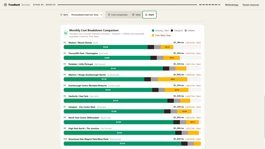Switch to the Table view
The width and height of the screenshot is (265, 149).
click(136, 15)
